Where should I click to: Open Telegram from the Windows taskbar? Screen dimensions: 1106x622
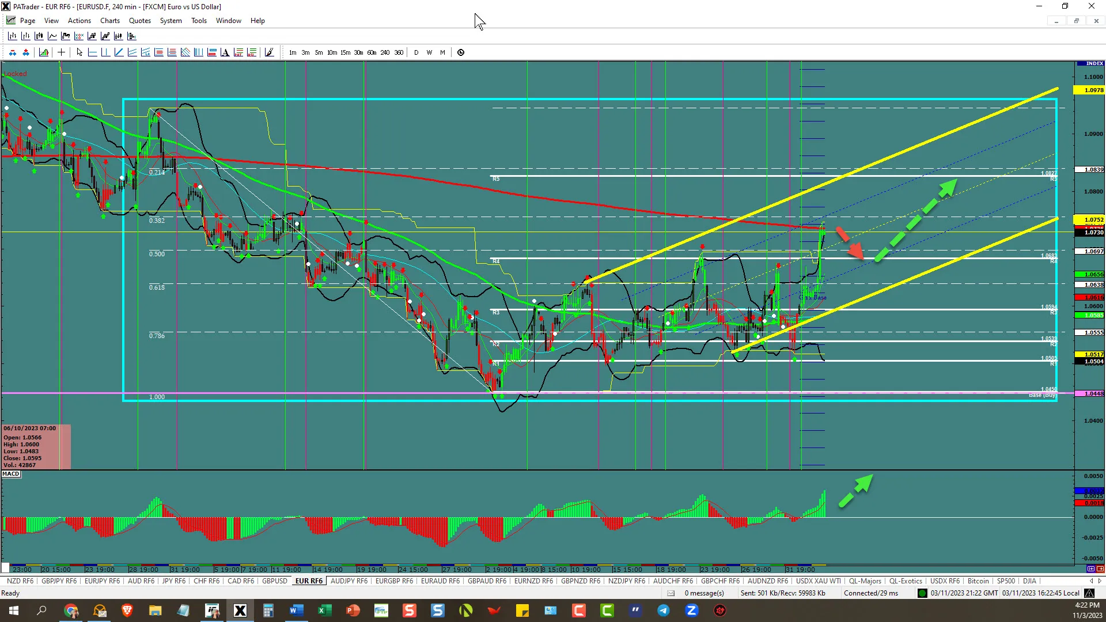tap(664, 610)
